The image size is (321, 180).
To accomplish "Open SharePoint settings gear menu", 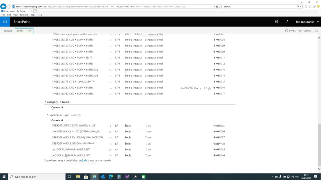I will pyautogui.click(x=277, y=22).
